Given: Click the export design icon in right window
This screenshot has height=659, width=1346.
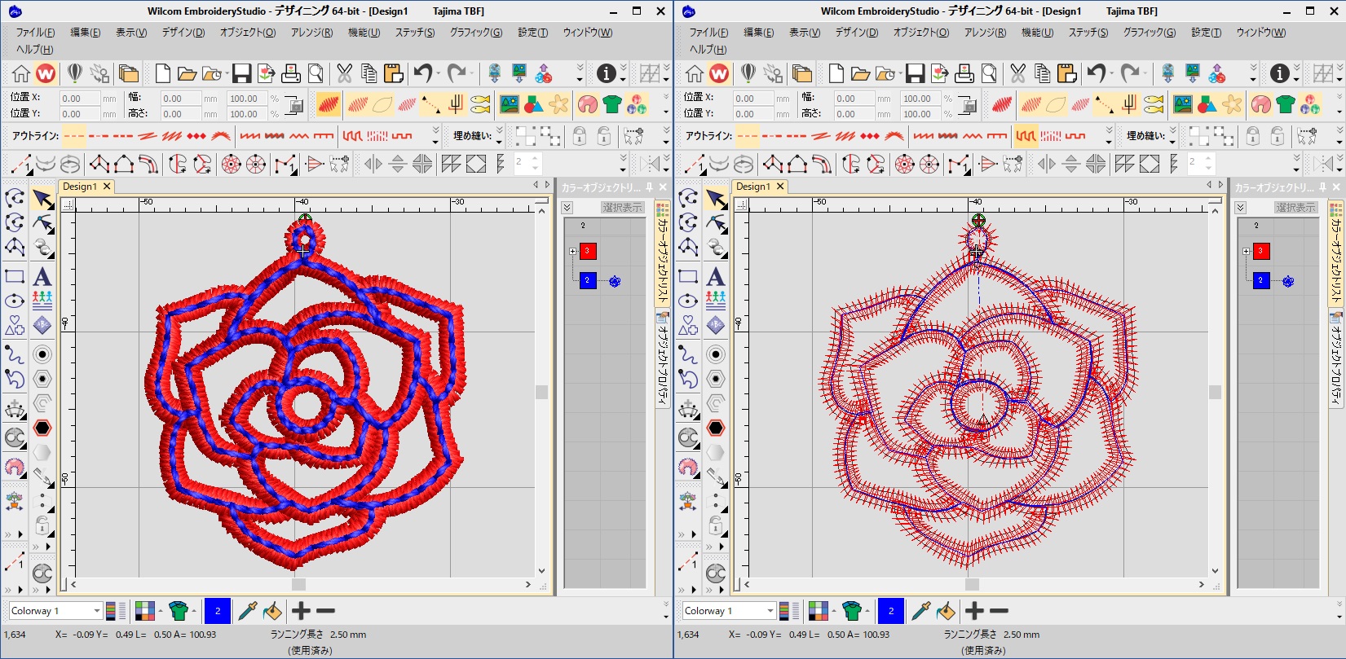Looking at the screenshot, I should pos(939,74).
